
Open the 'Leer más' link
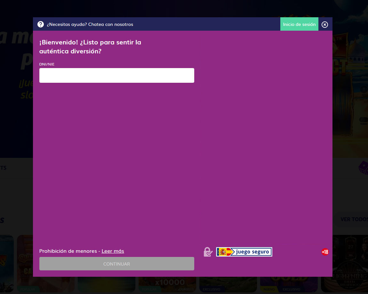point(113,251)
